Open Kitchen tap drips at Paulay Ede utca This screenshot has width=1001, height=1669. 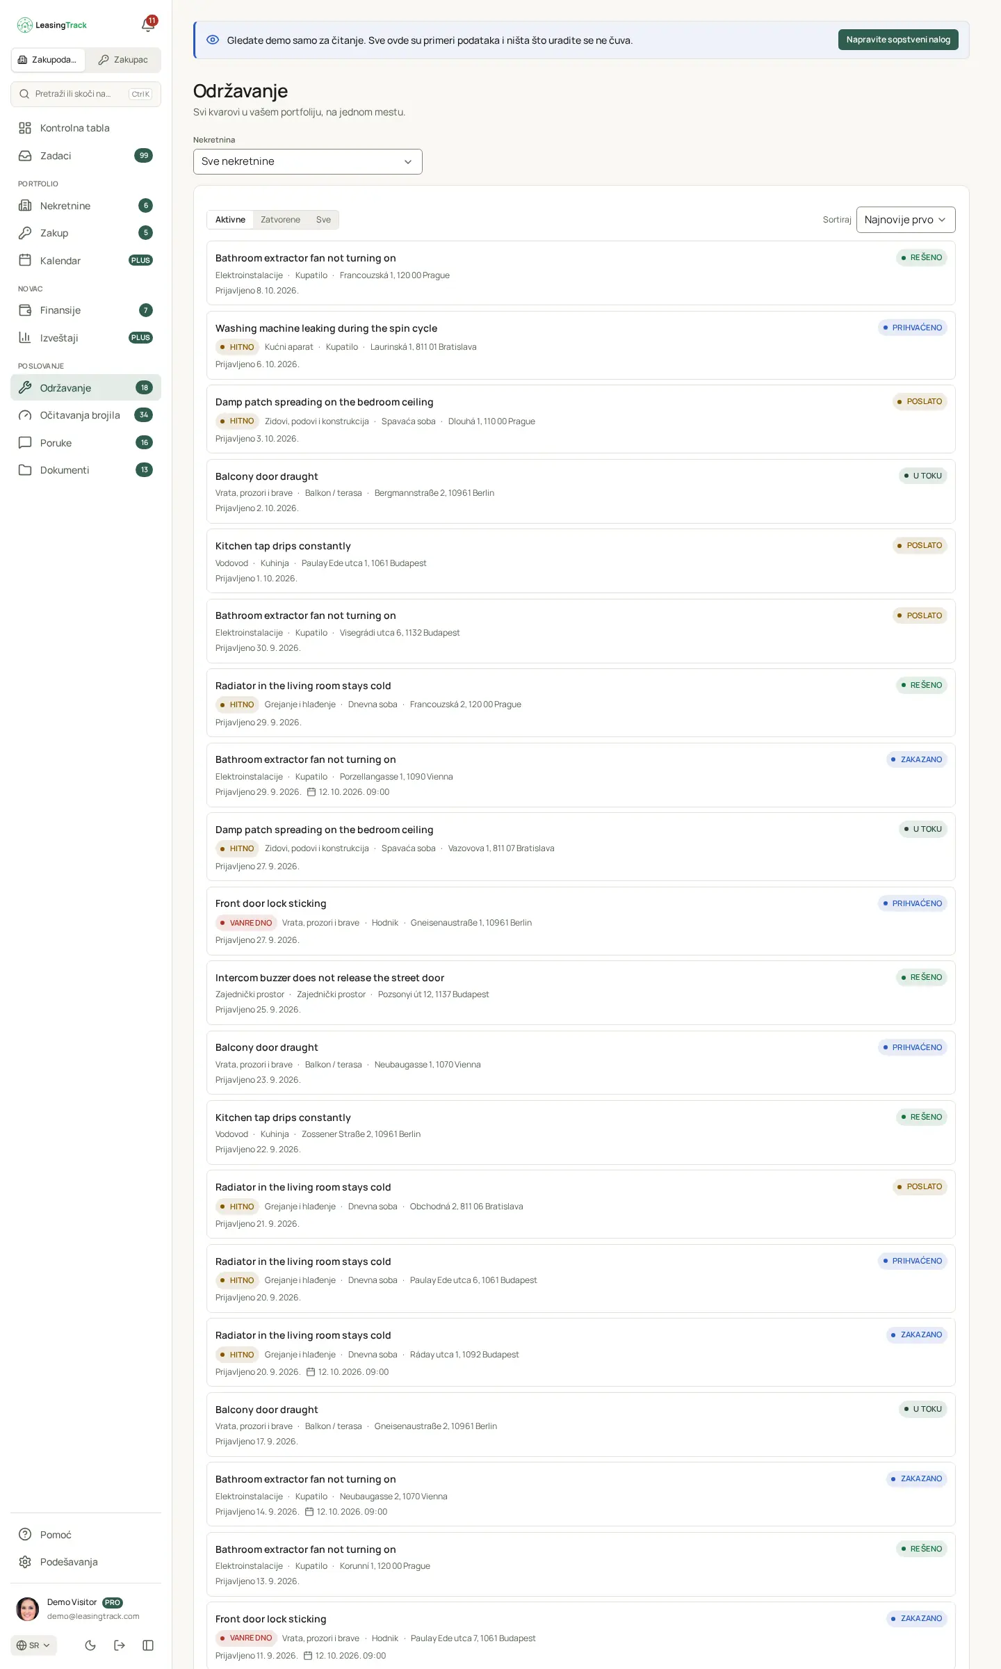581,561
